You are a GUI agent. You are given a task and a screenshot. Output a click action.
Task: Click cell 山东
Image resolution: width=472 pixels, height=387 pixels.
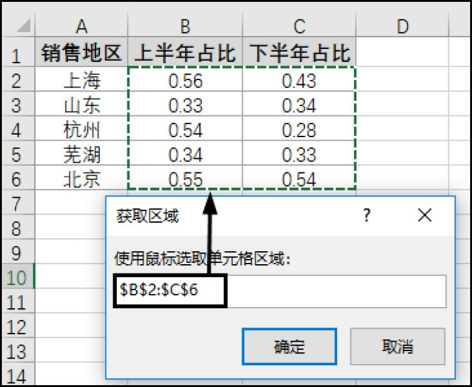click(x=81, y=104)
